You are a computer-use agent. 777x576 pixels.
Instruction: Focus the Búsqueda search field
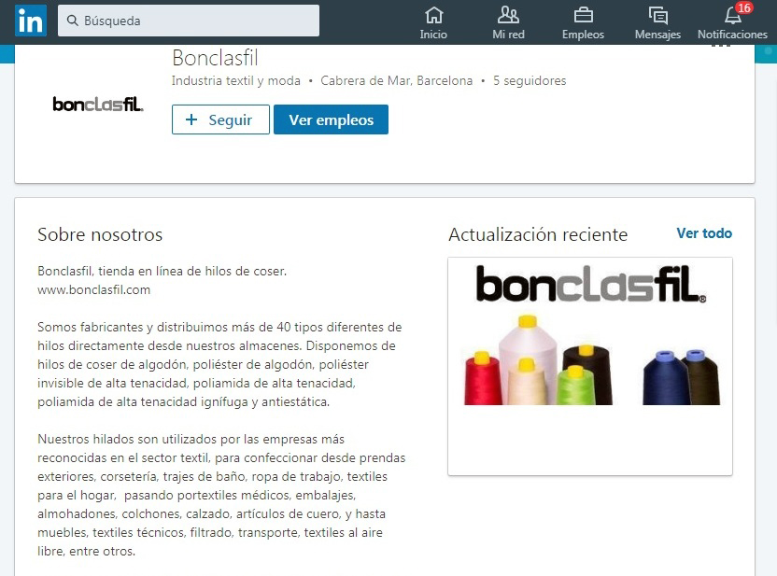tap(189, 21)
